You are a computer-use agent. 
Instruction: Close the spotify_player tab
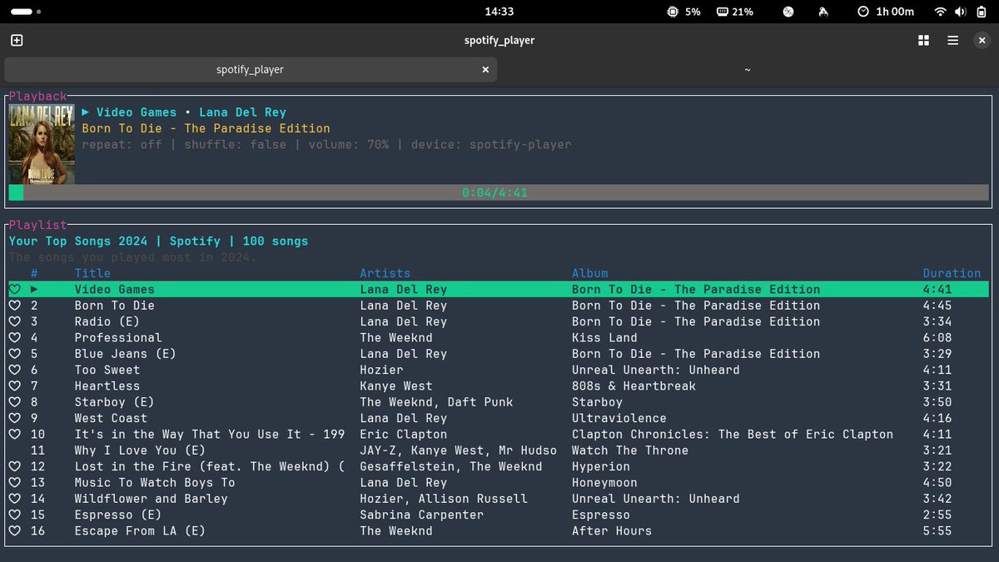tap(486, 69)
